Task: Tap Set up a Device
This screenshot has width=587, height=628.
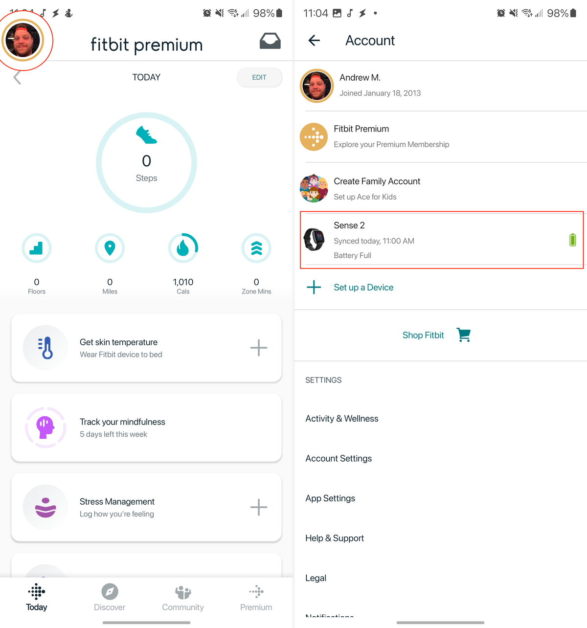Action: (x=363, y=288)
